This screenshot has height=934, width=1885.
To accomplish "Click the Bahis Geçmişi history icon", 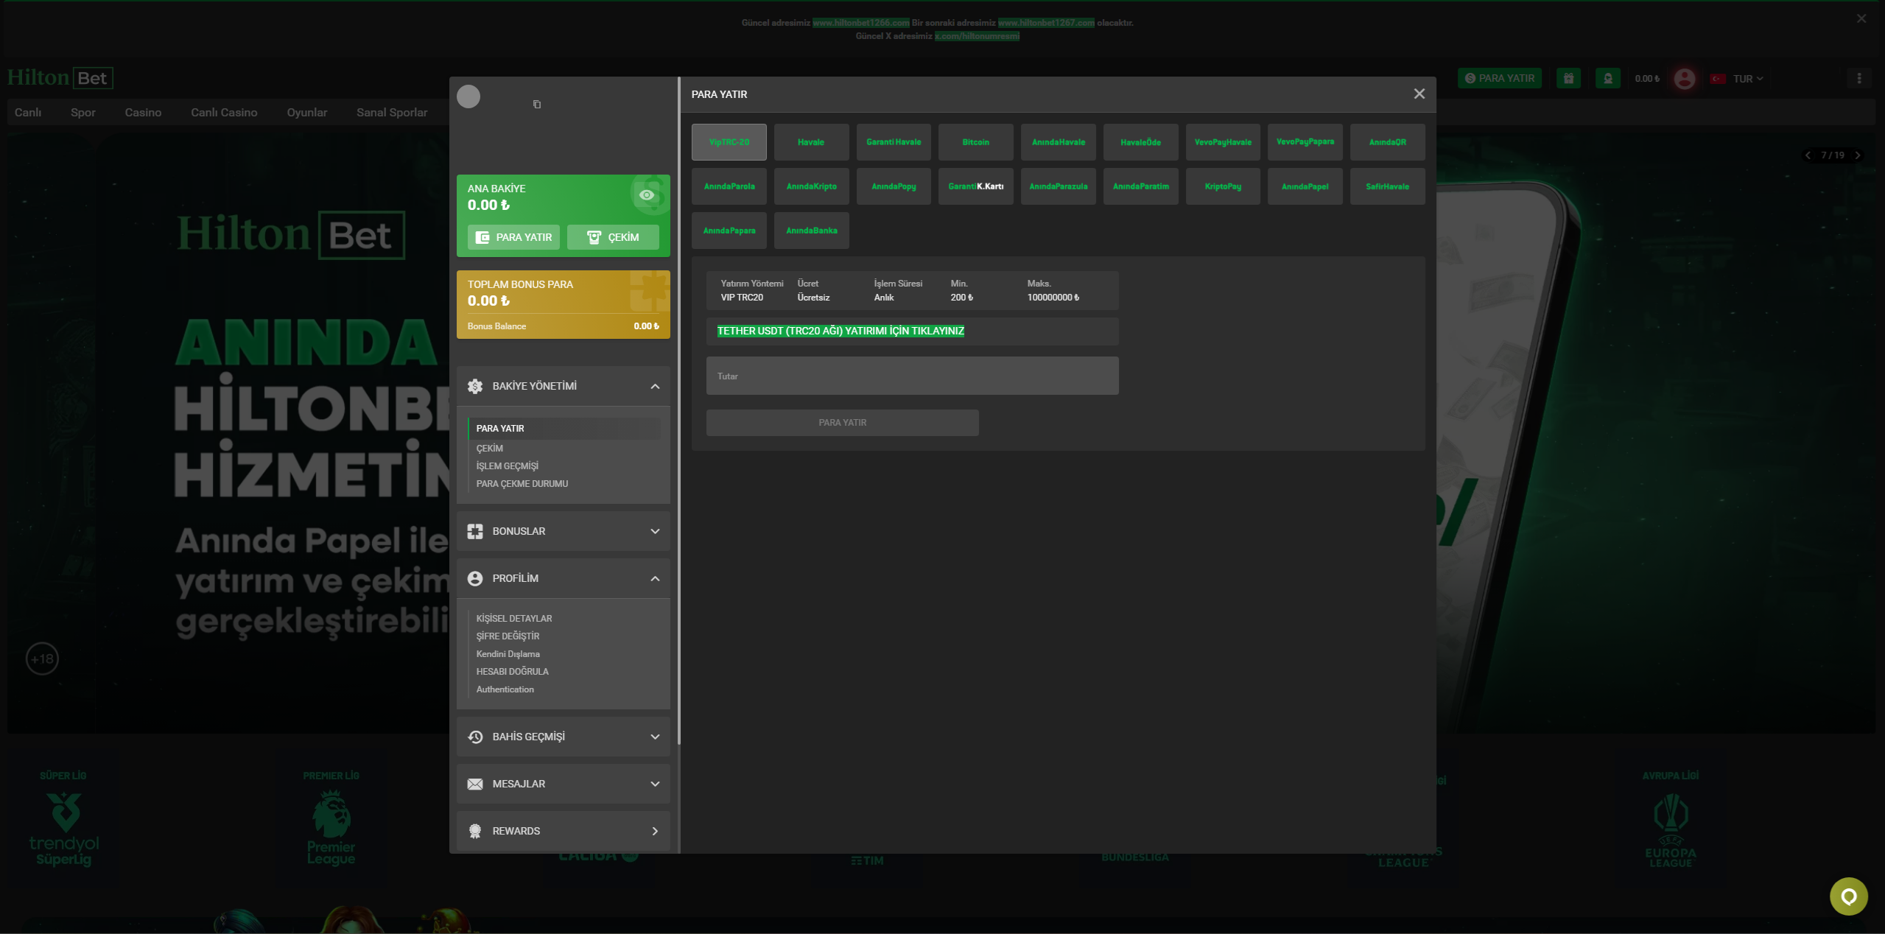I will pos(475,737).
